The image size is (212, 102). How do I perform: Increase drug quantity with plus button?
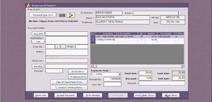point(57,47)
